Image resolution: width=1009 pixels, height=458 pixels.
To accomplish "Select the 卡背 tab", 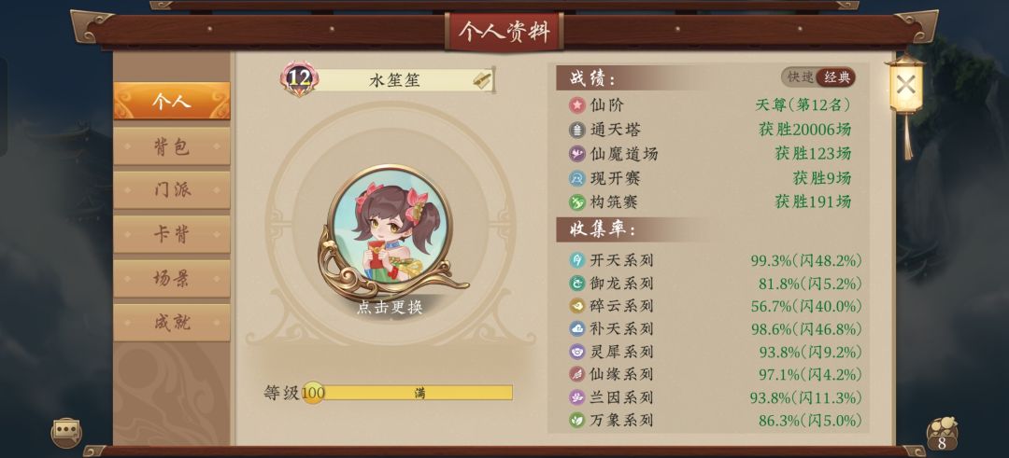I will tap(172, 234).
